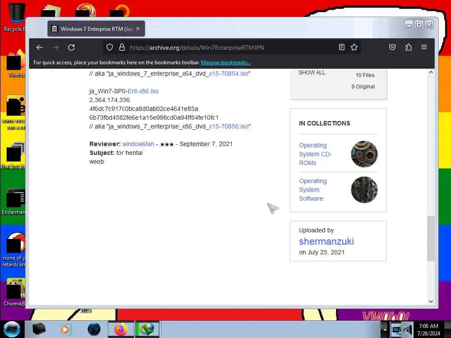Save page to Pocket icon
Screen dimensions: 451x338
[x=392, y=48]
